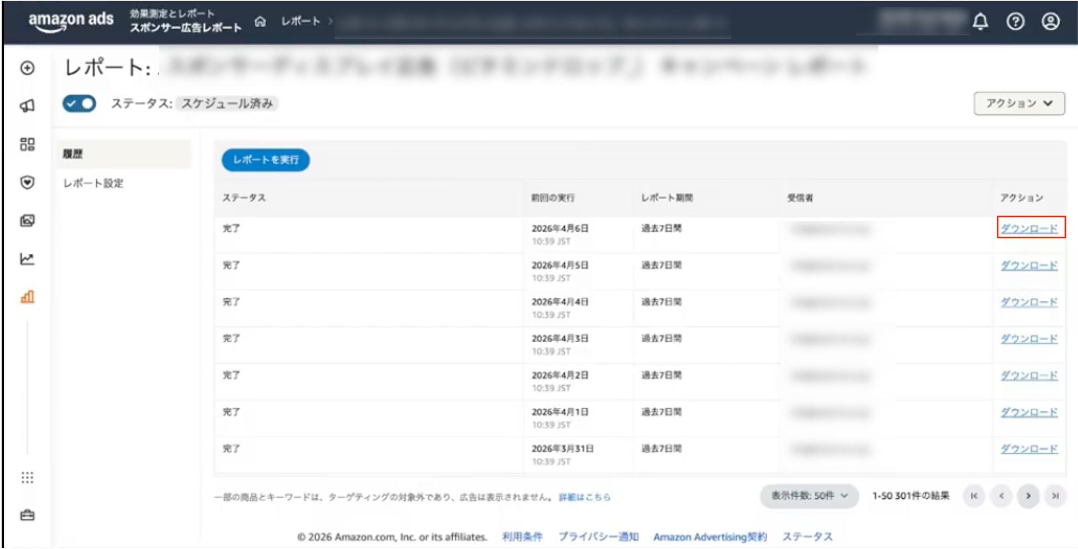Open the Amazon Advertising契約 footer link
The height and width of the screenshot is (549, 1078).
[x=710, y=537]
